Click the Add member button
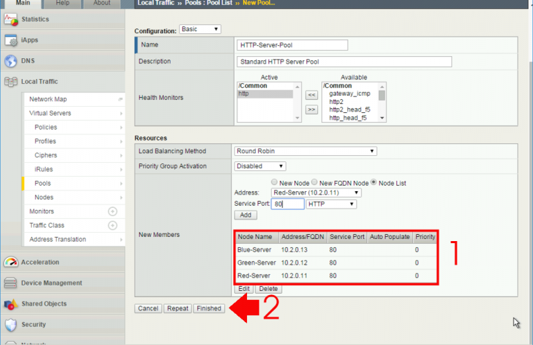 (x=246, y=215)
